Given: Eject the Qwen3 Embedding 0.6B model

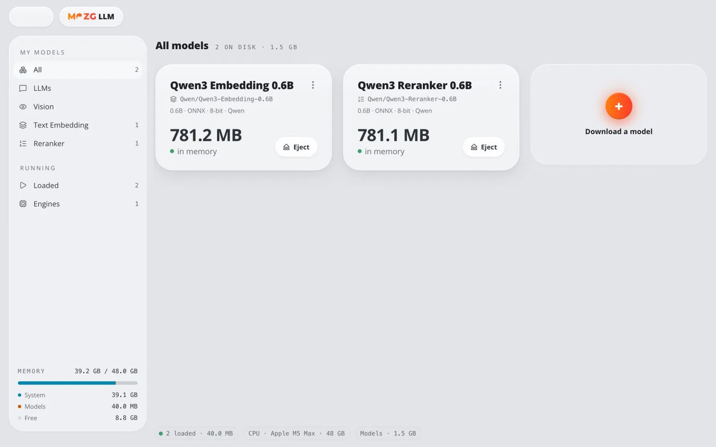Looking at the screenshot, I should click(296, 147).
